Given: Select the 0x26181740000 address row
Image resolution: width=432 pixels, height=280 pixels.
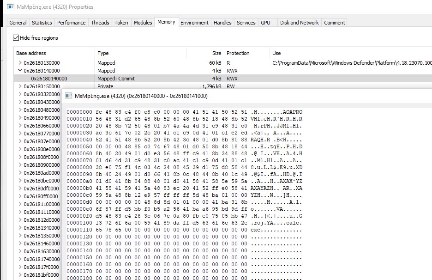Looking at the screenshot, I should 42,259.
